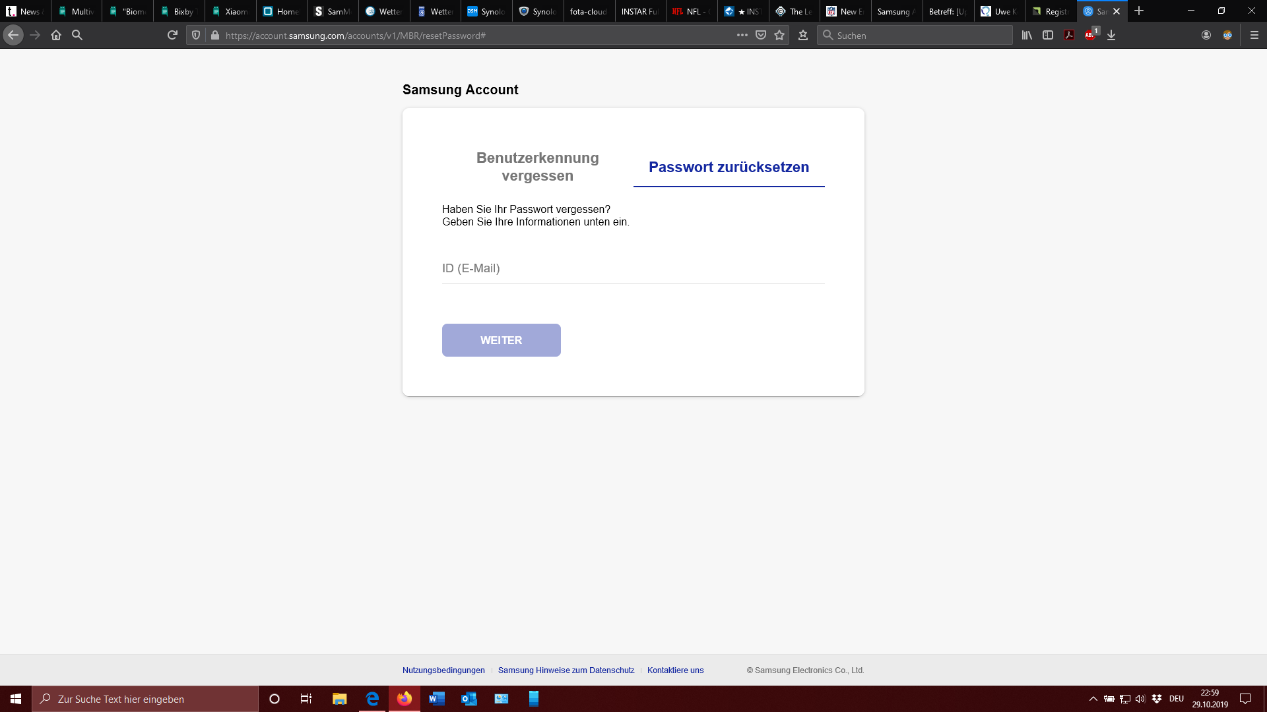The width and height of the screenshot is (1267, 712).
Task: Focus the ID (E-Mail) field
Action: click(x=633, y=268)
